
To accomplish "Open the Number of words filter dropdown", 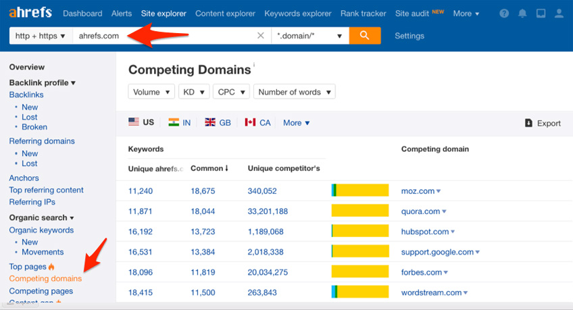I will [295, 92].
